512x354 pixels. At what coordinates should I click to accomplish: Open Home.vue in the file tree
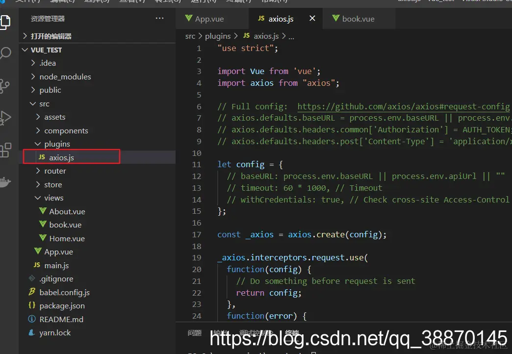98,238
